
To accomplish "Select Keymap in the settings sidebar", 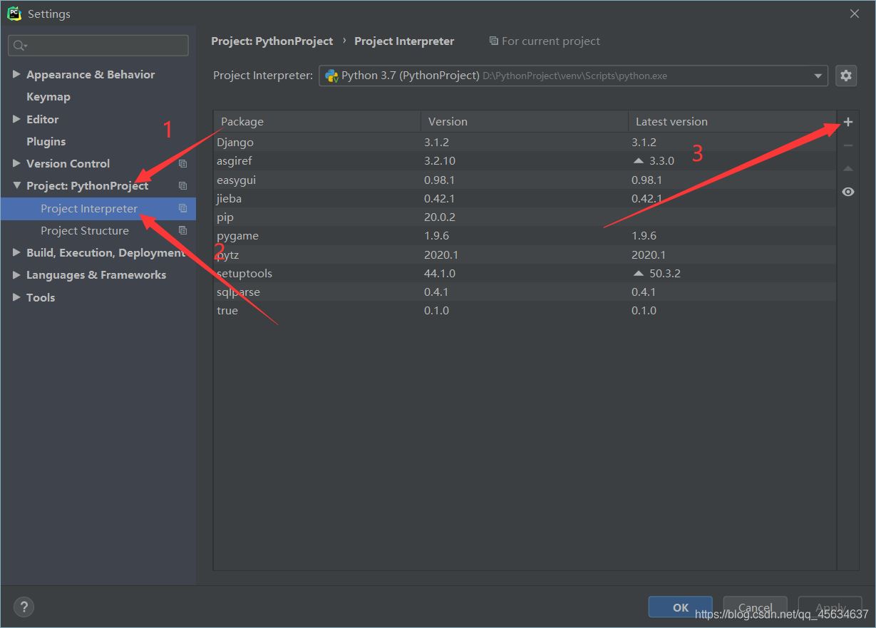I will (x=48, y=96).
